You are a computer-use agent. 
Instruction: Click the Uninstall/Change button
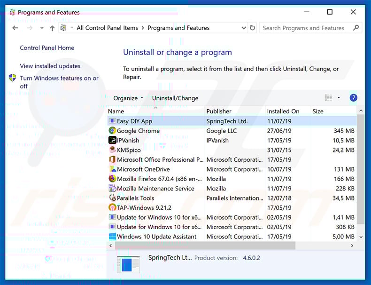point(175,98)
